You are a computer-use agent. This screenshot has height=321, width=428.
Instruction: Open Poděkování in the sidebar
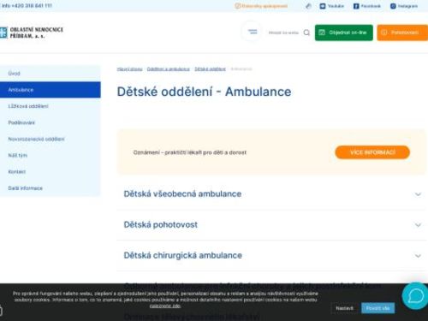coord(51,122)
